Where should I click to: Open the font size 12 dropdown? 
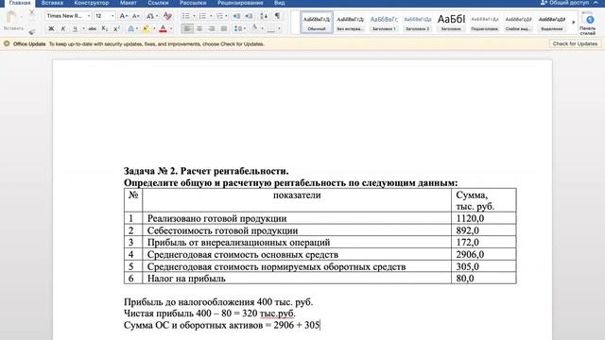click(x=112, y=16)
